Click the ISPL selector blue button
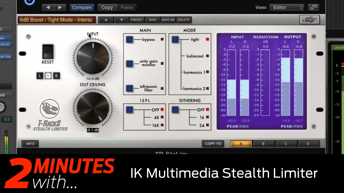 click(130, 110)
